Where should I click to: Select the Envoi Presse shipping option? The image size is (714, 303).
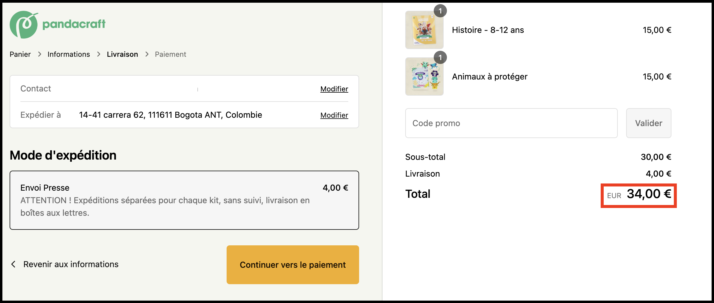coord(184,200)
